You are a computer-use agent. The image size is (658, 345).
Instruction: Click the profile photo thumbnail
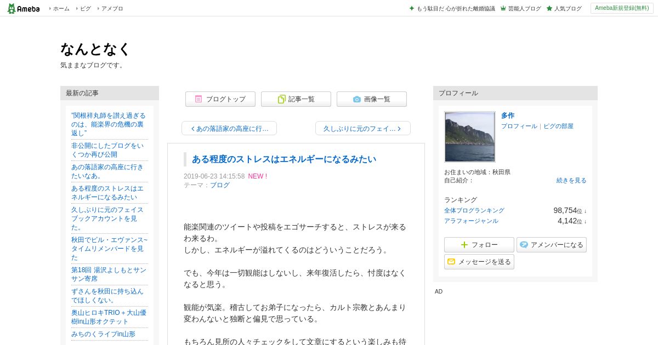(x=469, y=137)
